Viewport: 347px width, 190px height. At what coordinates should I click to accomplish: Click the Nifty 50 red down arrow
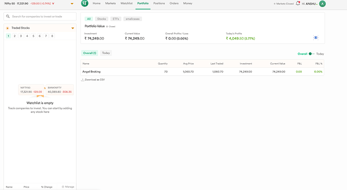click(53, 4)
